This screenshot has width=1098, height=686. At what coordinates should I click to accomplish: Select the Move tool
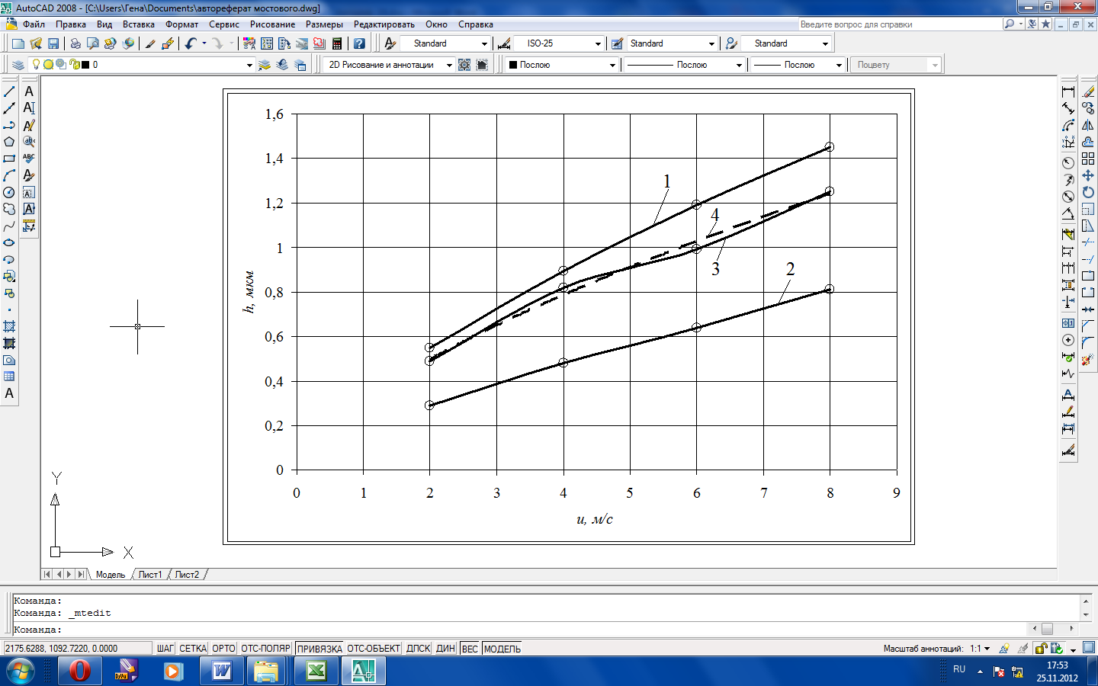tap(1088, 175)
